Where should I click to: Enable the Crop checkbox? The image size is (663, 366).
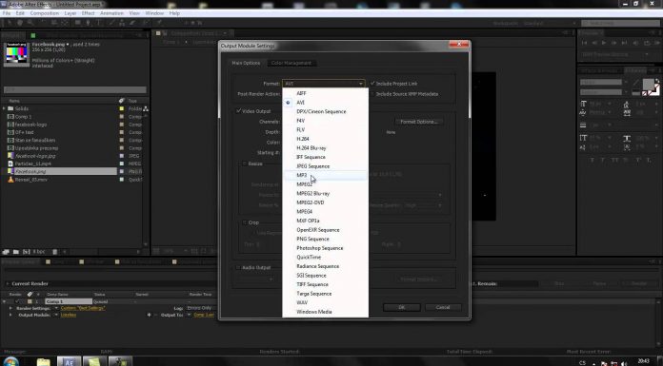[245, 222]
